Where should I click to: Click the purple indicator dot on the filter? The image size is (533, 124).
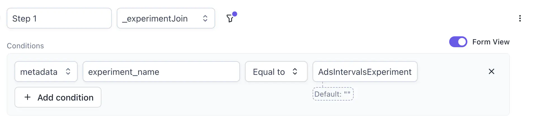pyautogui.click(x=235, y=14)
